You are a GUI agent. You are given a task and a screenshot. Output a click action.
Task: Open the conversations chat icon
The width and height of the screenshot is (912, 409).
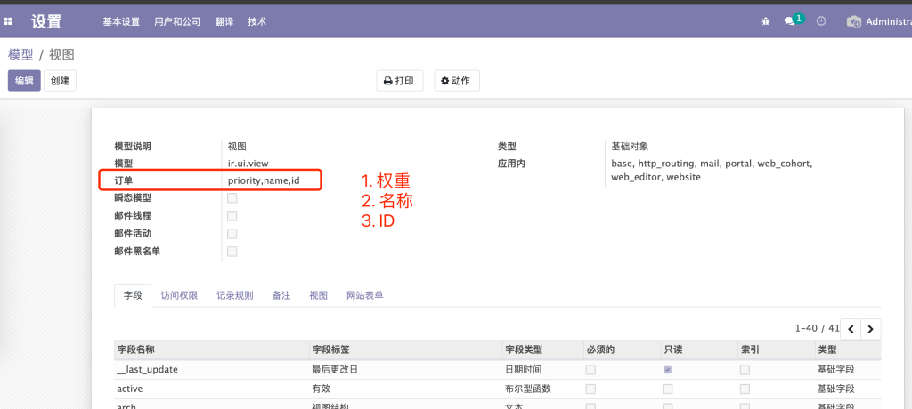tap(789, 21)
